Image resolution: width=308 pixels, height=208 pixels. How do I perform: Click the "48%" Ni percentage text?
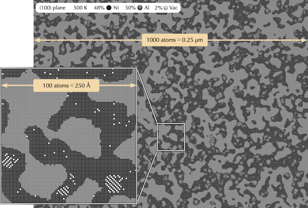click(99, 7)
